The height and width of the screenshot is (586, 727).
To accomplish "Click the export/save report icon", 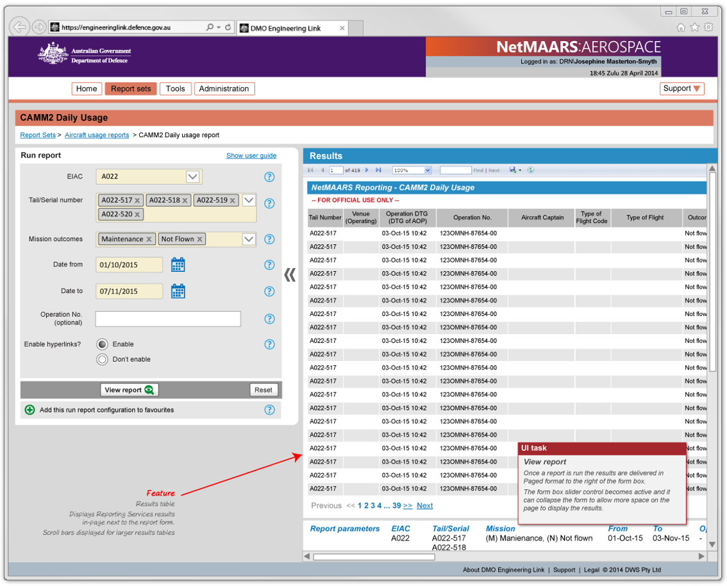I will [513, 170].
